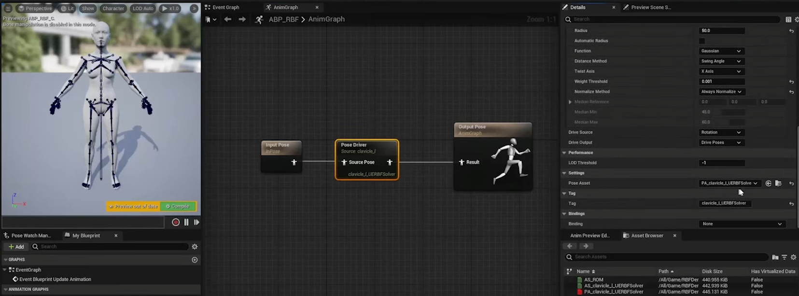Expand the Median Reference property
The image size is (799, 296).
pyautogui.click(x=570, y=102)
